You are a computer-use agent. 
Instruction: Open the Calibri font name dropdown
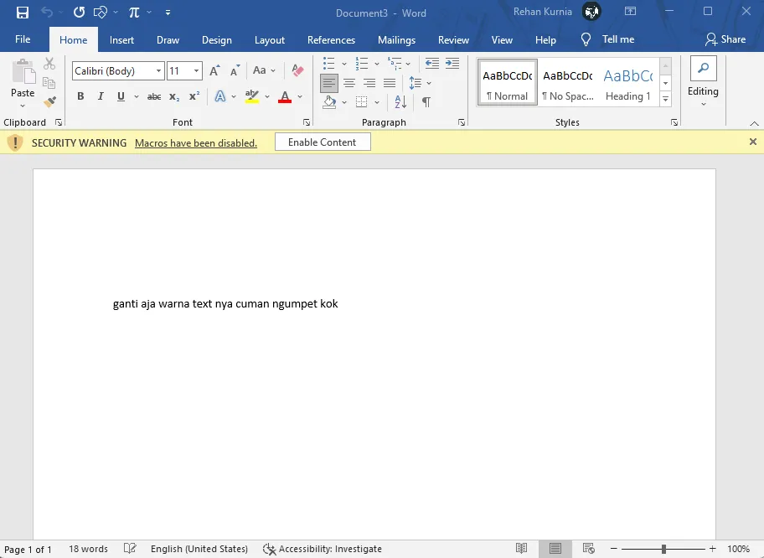[159, 71]
